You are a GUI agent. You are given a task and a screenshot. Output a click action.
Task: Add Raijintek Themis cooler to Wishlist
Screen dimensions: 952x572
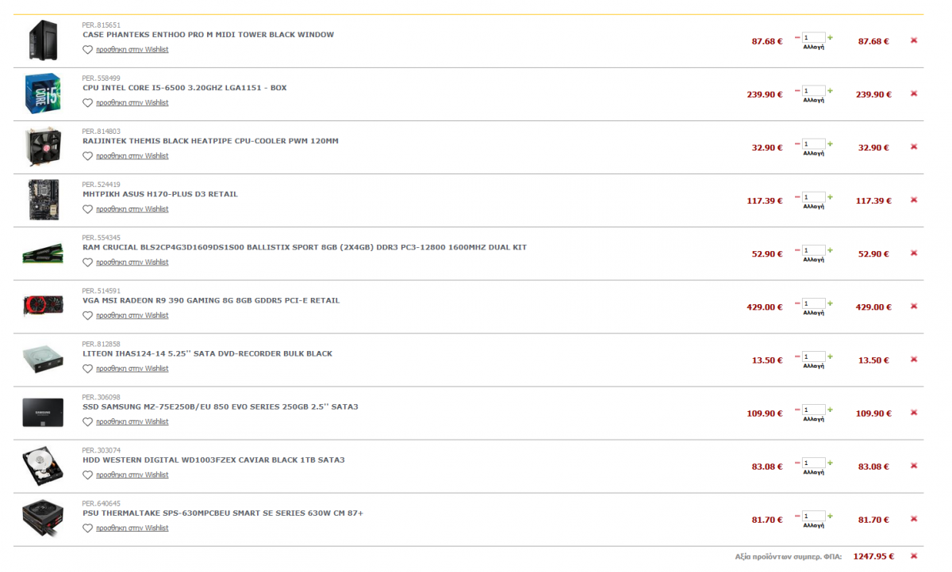(132, 156)
